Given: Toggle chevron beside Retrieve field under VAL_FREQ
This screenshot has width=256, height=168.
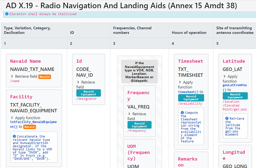Looking at the screenshot, I should pos(129,114).
